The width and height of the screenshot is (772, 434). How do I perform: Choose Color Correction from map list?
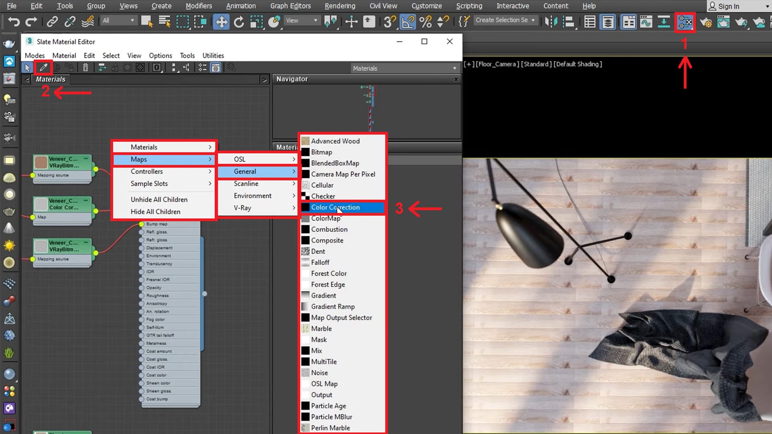pos(342,207)
